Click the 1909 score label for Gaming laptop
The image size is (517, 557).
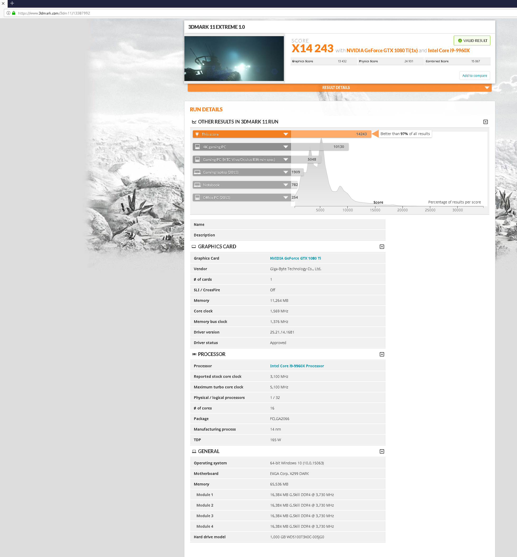point(296,172)
